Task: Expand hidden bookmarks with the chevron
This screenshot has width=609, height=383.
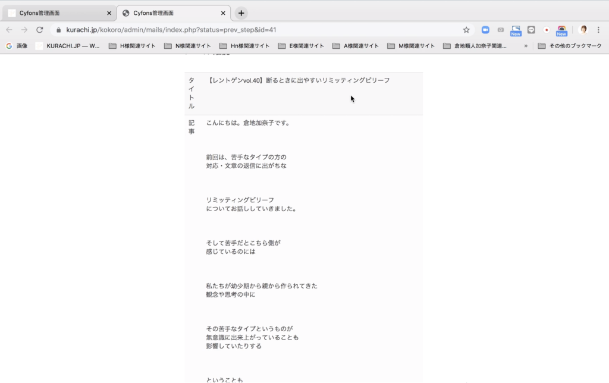Action: (x=526, y=46)
